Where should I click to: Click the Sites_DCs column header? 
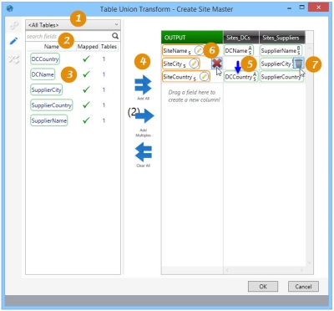[241, 38]
